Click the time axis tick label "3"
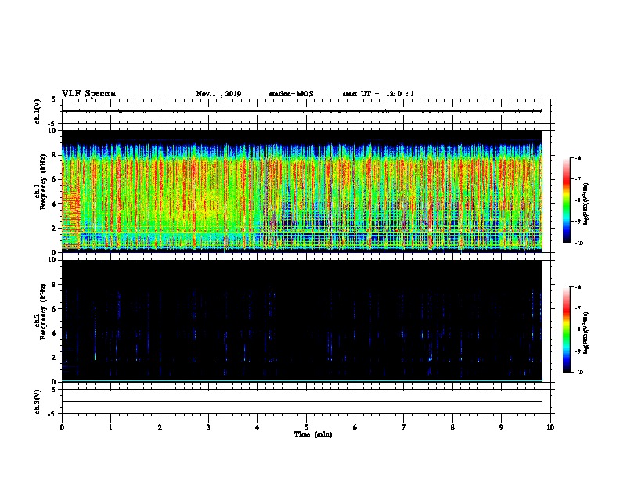Image resolution: width=620 pixels, height=479 pixels. click(x=208, y=427)
